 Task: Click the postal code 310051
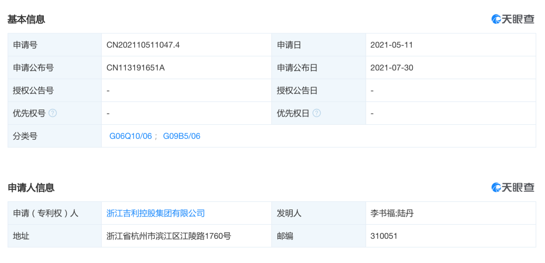click(384, 236)
